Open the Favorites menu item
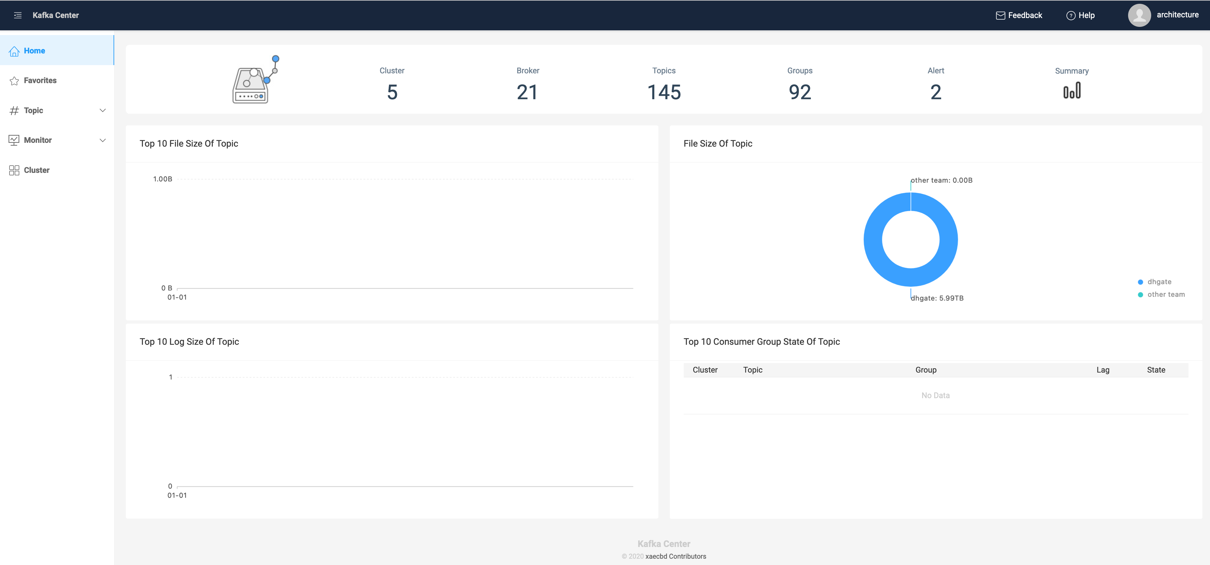The height and width of the screenshot is (565, 1210). point(57,80)
